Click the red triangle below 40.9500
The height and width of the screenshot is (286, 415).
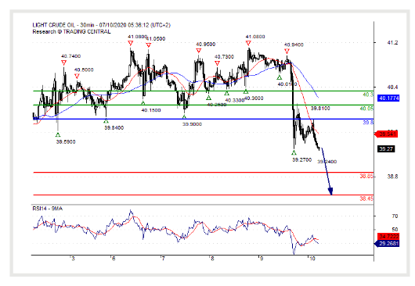coord(199,51)
